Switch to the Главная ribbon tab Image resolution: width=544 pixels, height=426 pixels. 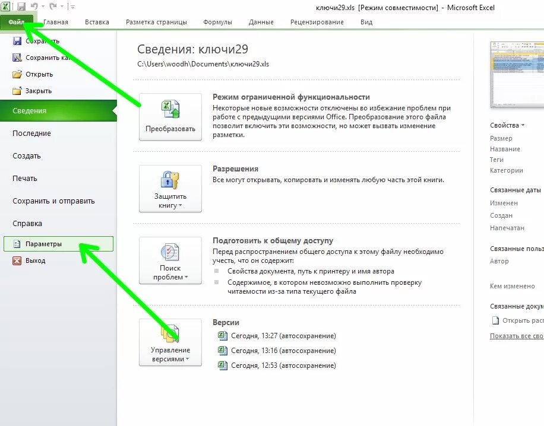[x=55, y=22]
